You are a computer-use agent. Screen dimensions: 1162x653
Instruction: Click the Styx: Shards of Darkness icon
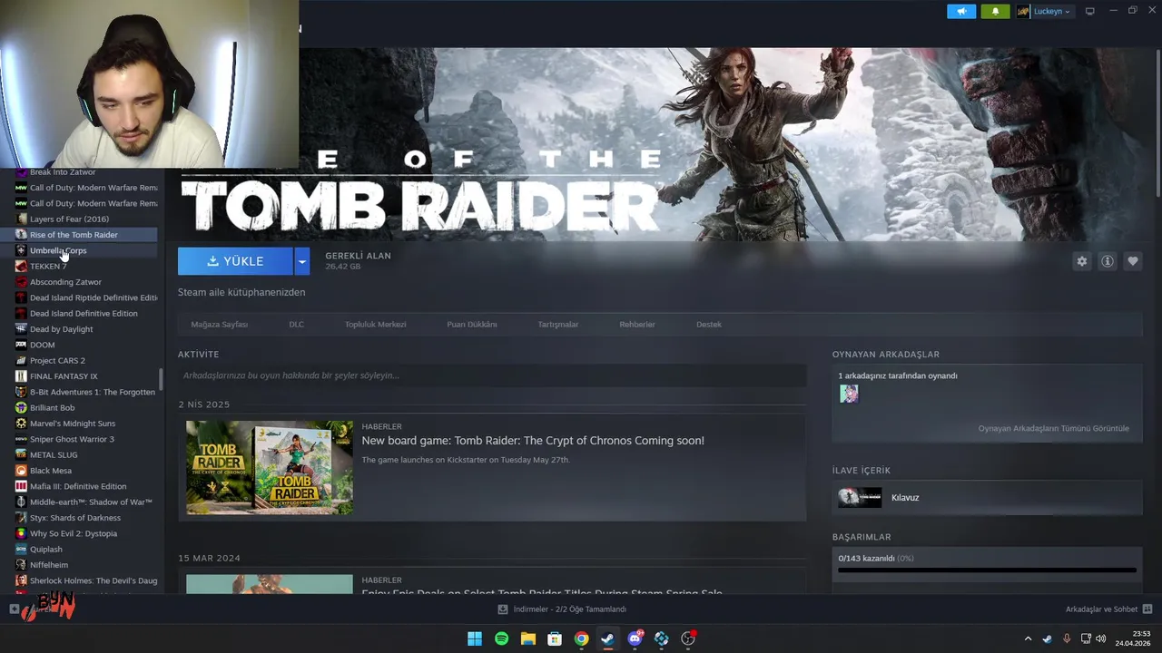pos(21,518)
